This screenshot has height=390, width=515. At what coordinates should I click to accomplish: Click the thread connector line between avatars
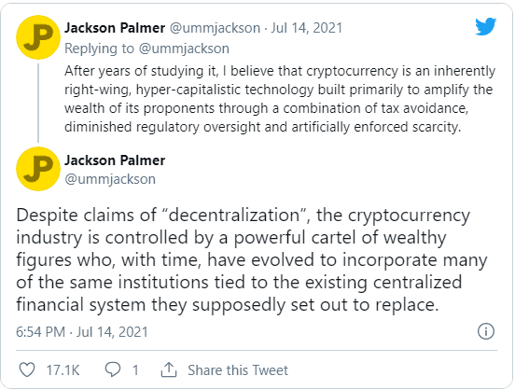[x=38, y=103]
